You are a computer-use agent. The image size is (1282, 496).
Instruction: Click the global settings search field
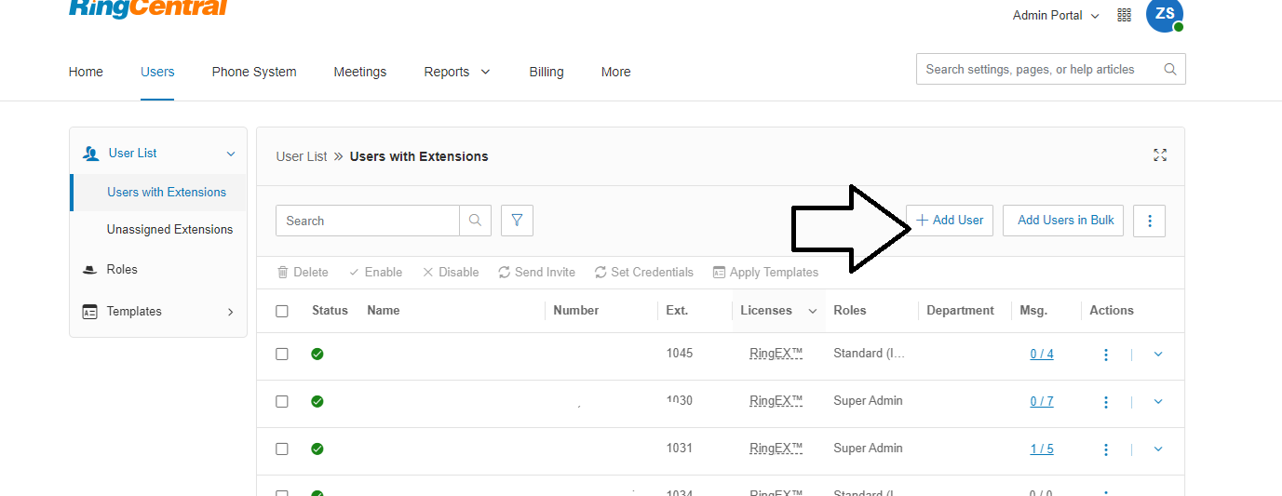coord(1038,70)
